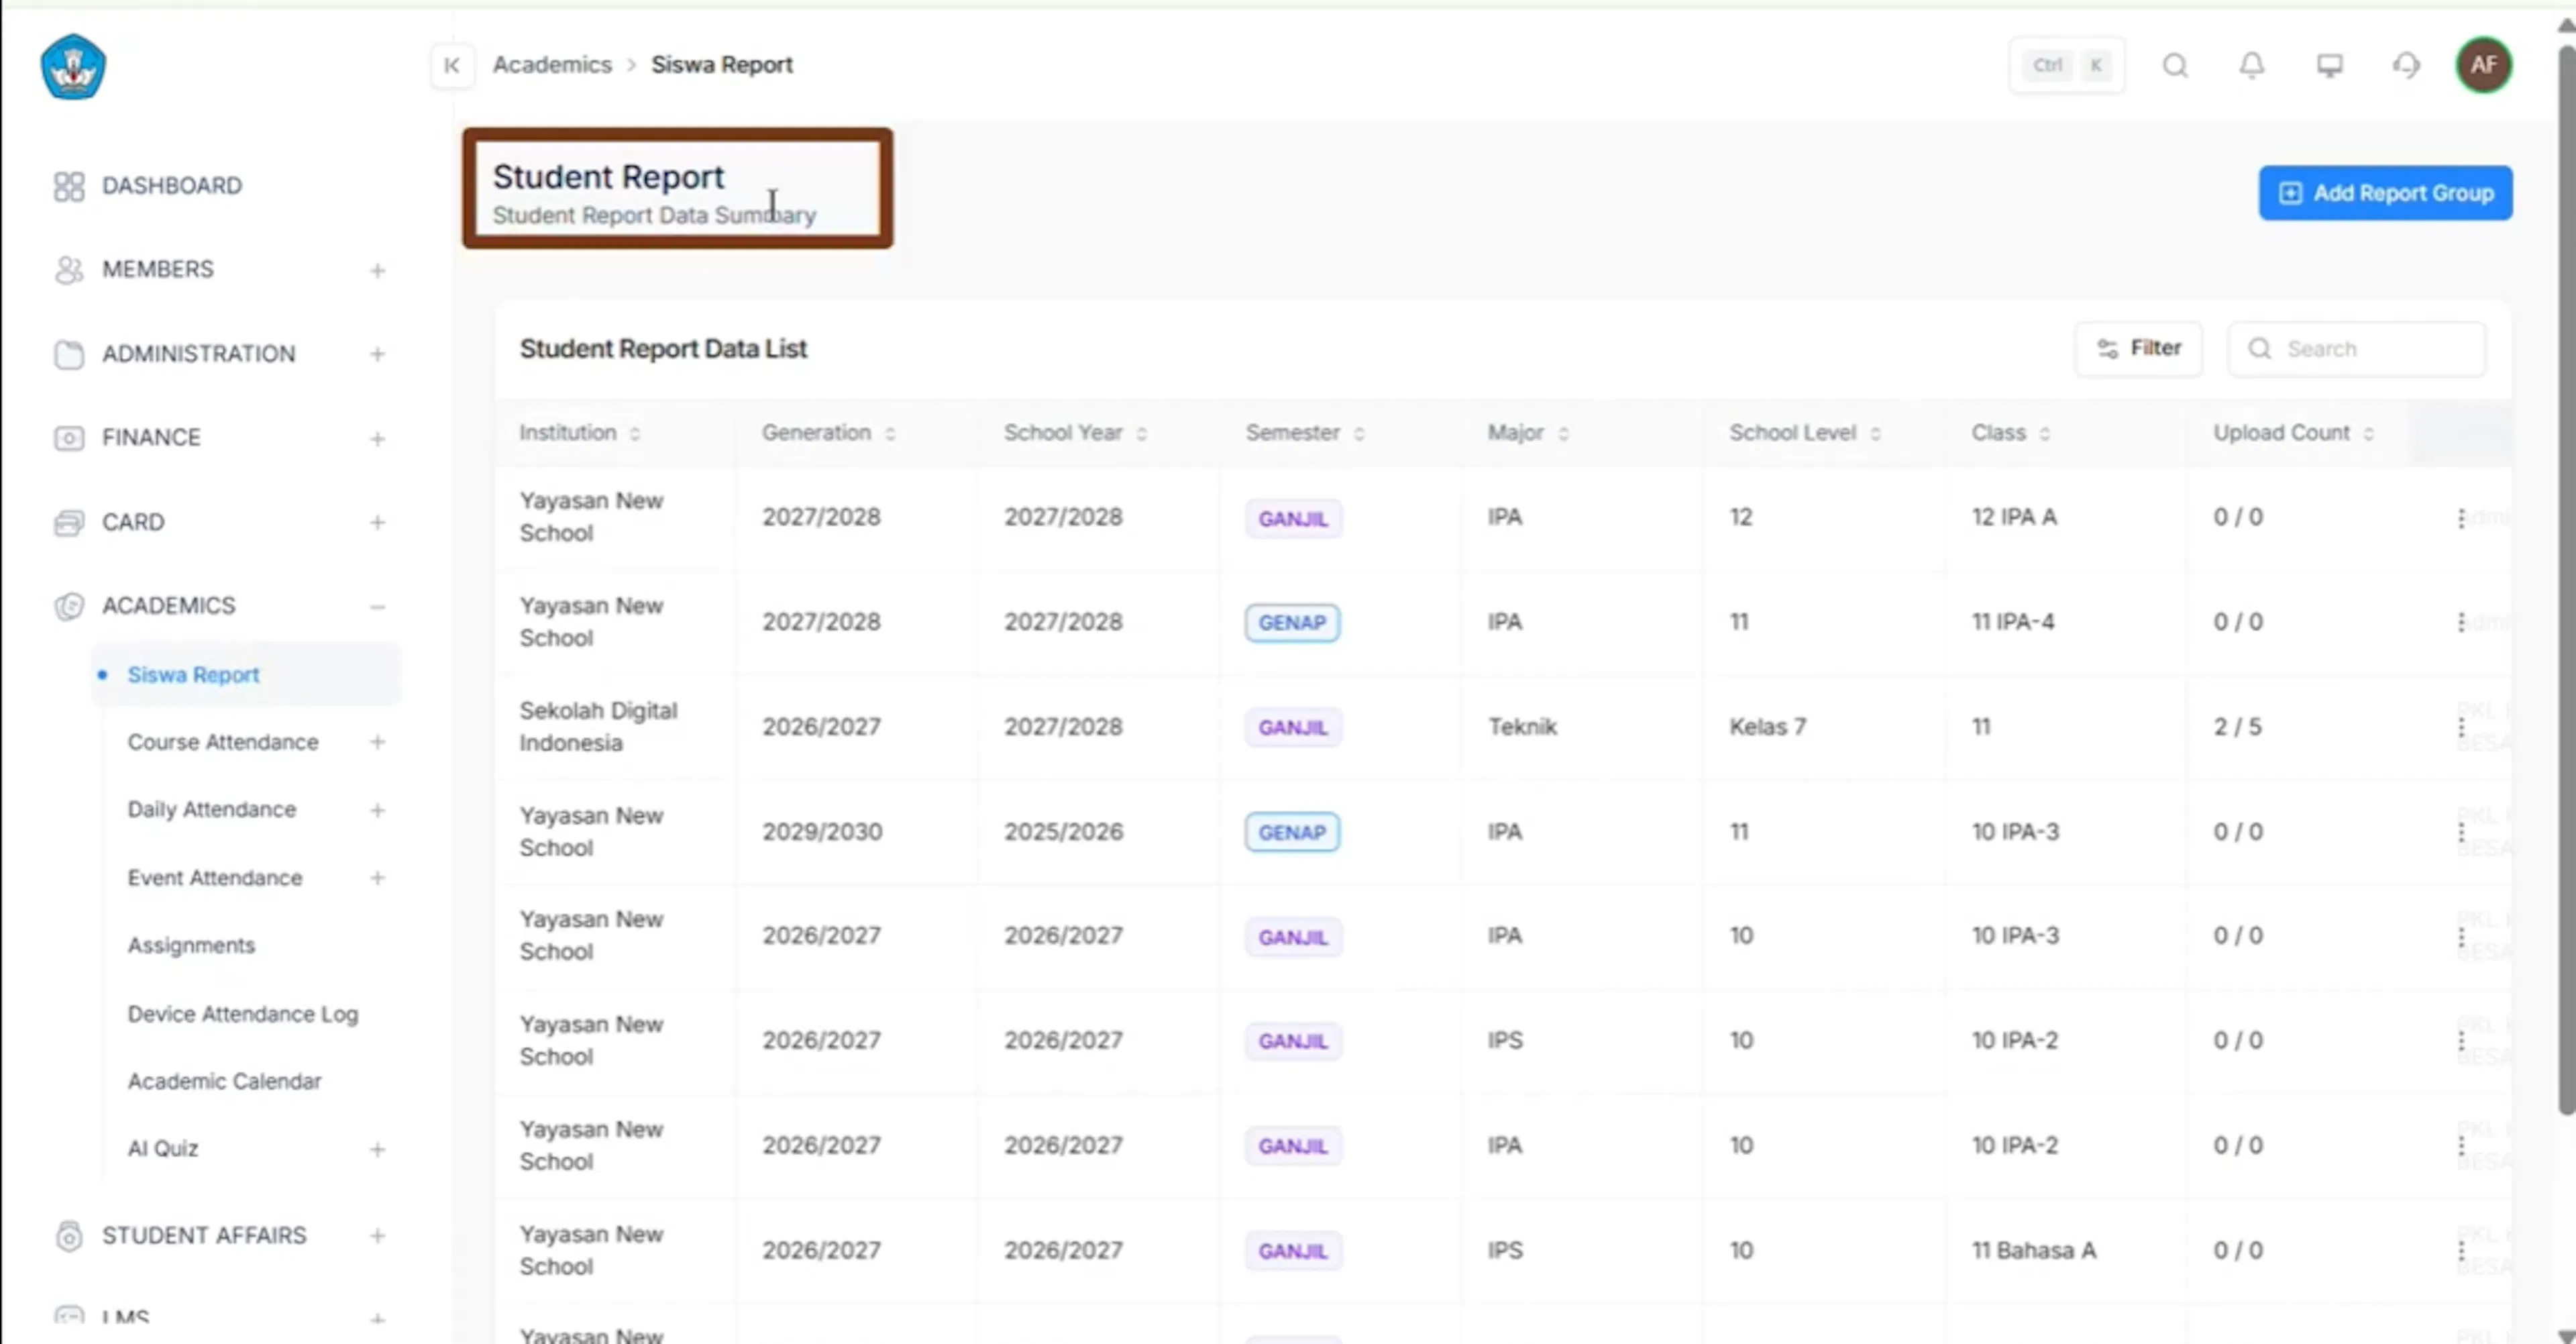Open the Filter options

[x=2138, y=349]
